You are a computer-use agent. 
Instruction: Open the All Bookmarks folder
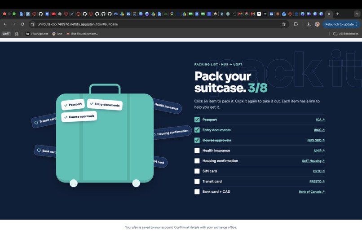[346, 34]
